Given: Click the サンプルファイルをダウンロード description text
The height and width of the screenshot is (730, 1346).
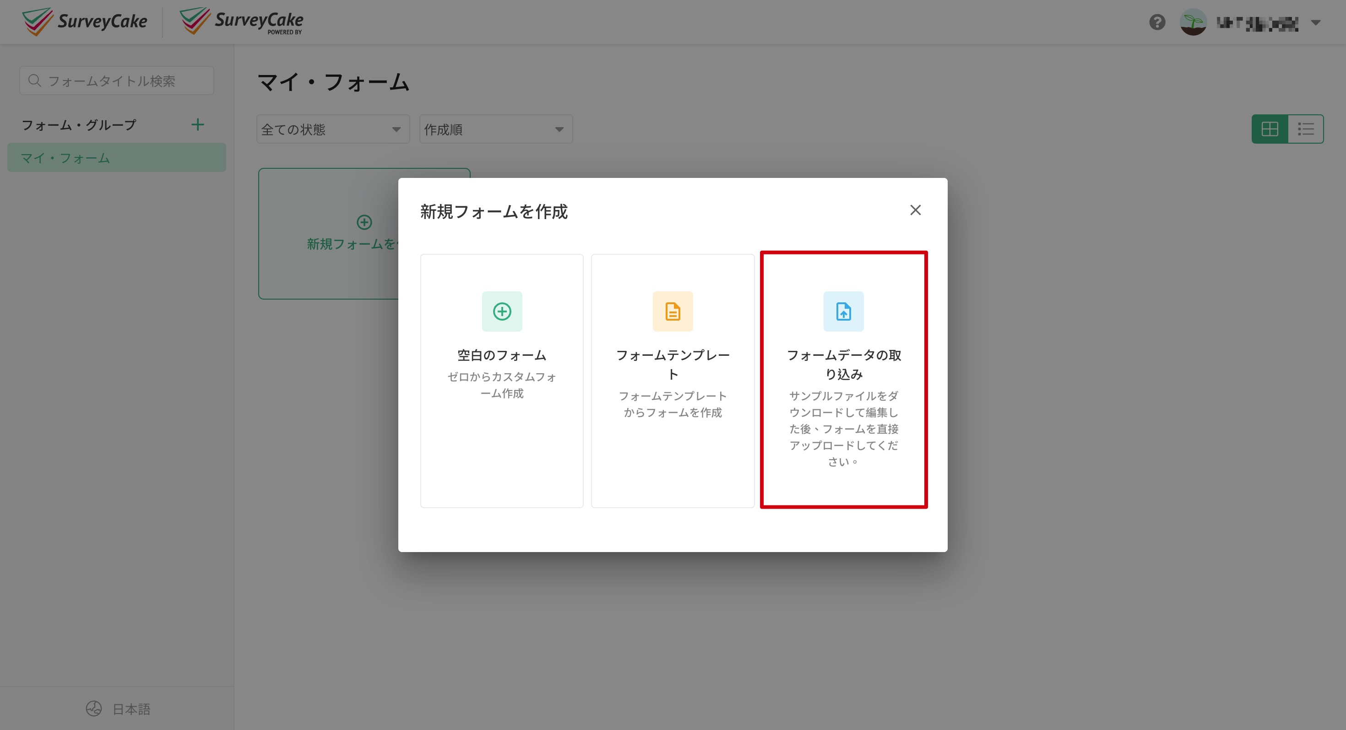Looking at the screenshot, I should click(843, 429).
